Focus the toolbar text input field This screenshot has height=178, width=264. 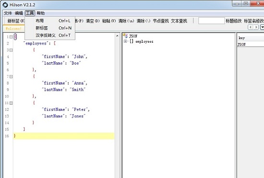pos(212,21)
